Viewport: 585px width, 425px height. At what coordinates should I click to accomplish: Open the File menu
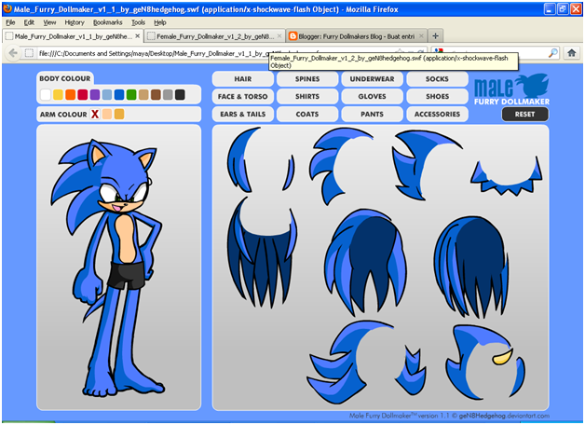click(x=10, y=22)
